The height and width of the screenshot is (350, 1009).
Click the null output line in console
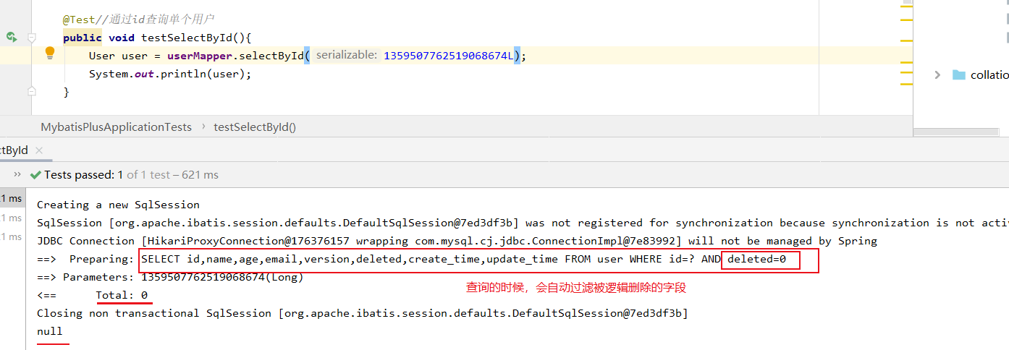coord(50,331)
